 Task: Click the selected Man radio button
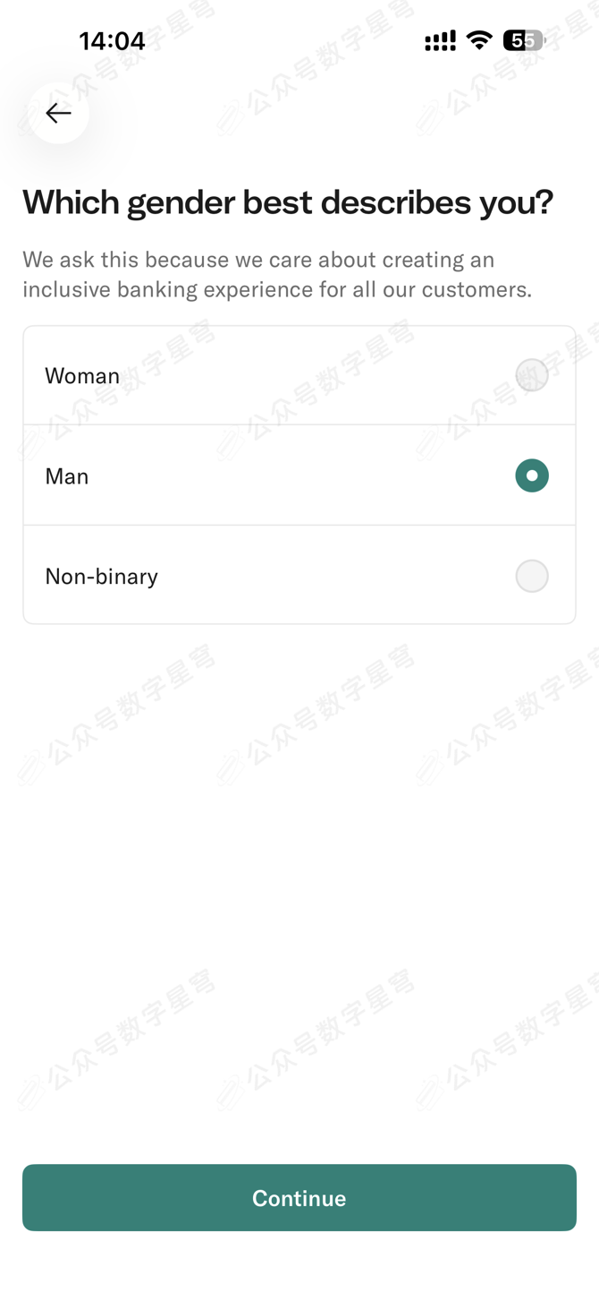click(x=532, y=475)
